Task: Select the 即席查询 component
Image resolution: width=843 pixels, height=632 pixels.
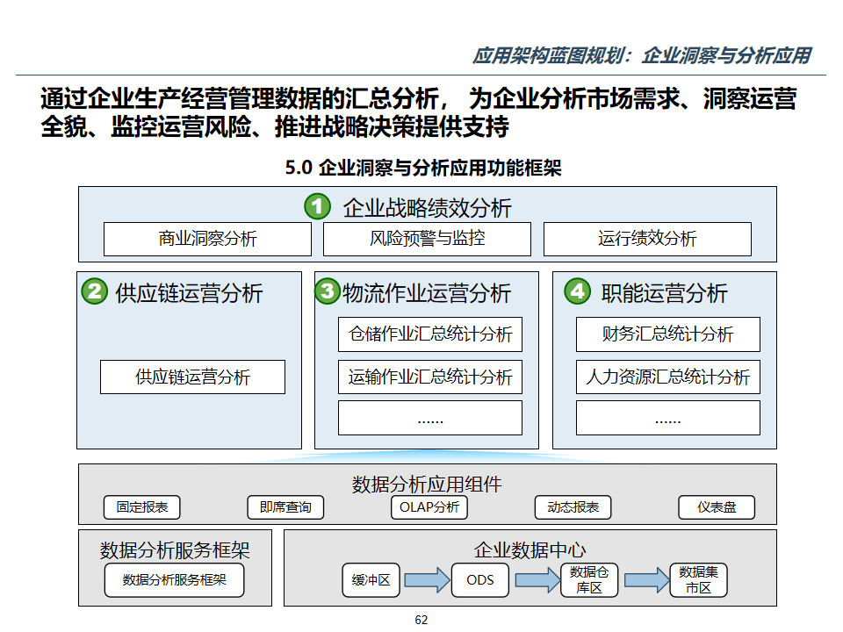Action: [x=285, y=507]
